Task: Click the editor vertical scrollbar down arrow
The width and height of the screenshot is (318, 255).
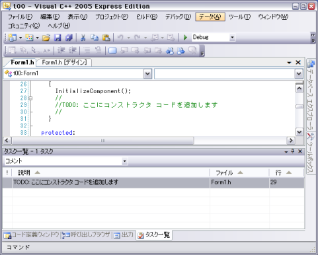Action: coord(299,132)
